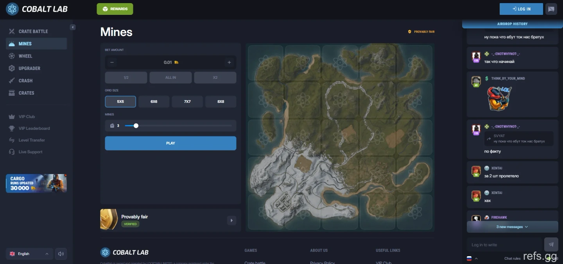
Task: Click the All In bet button
Action: point(170,77)
